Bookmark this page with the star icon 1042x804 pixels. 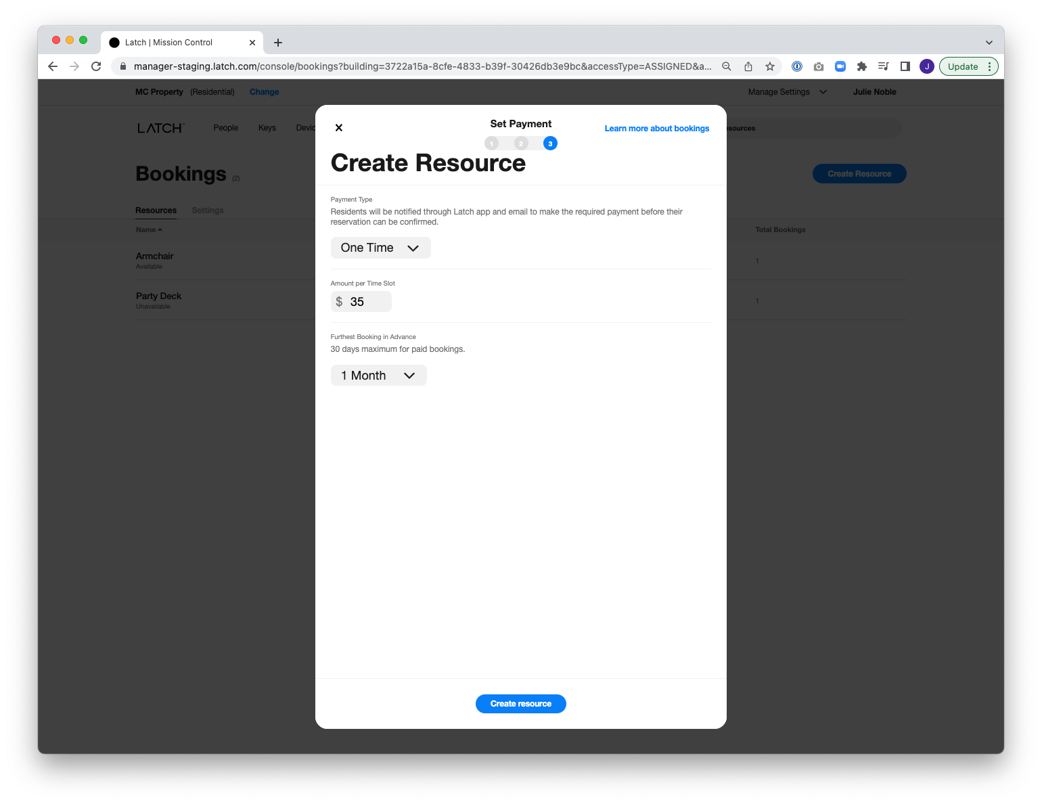point(770,66)
